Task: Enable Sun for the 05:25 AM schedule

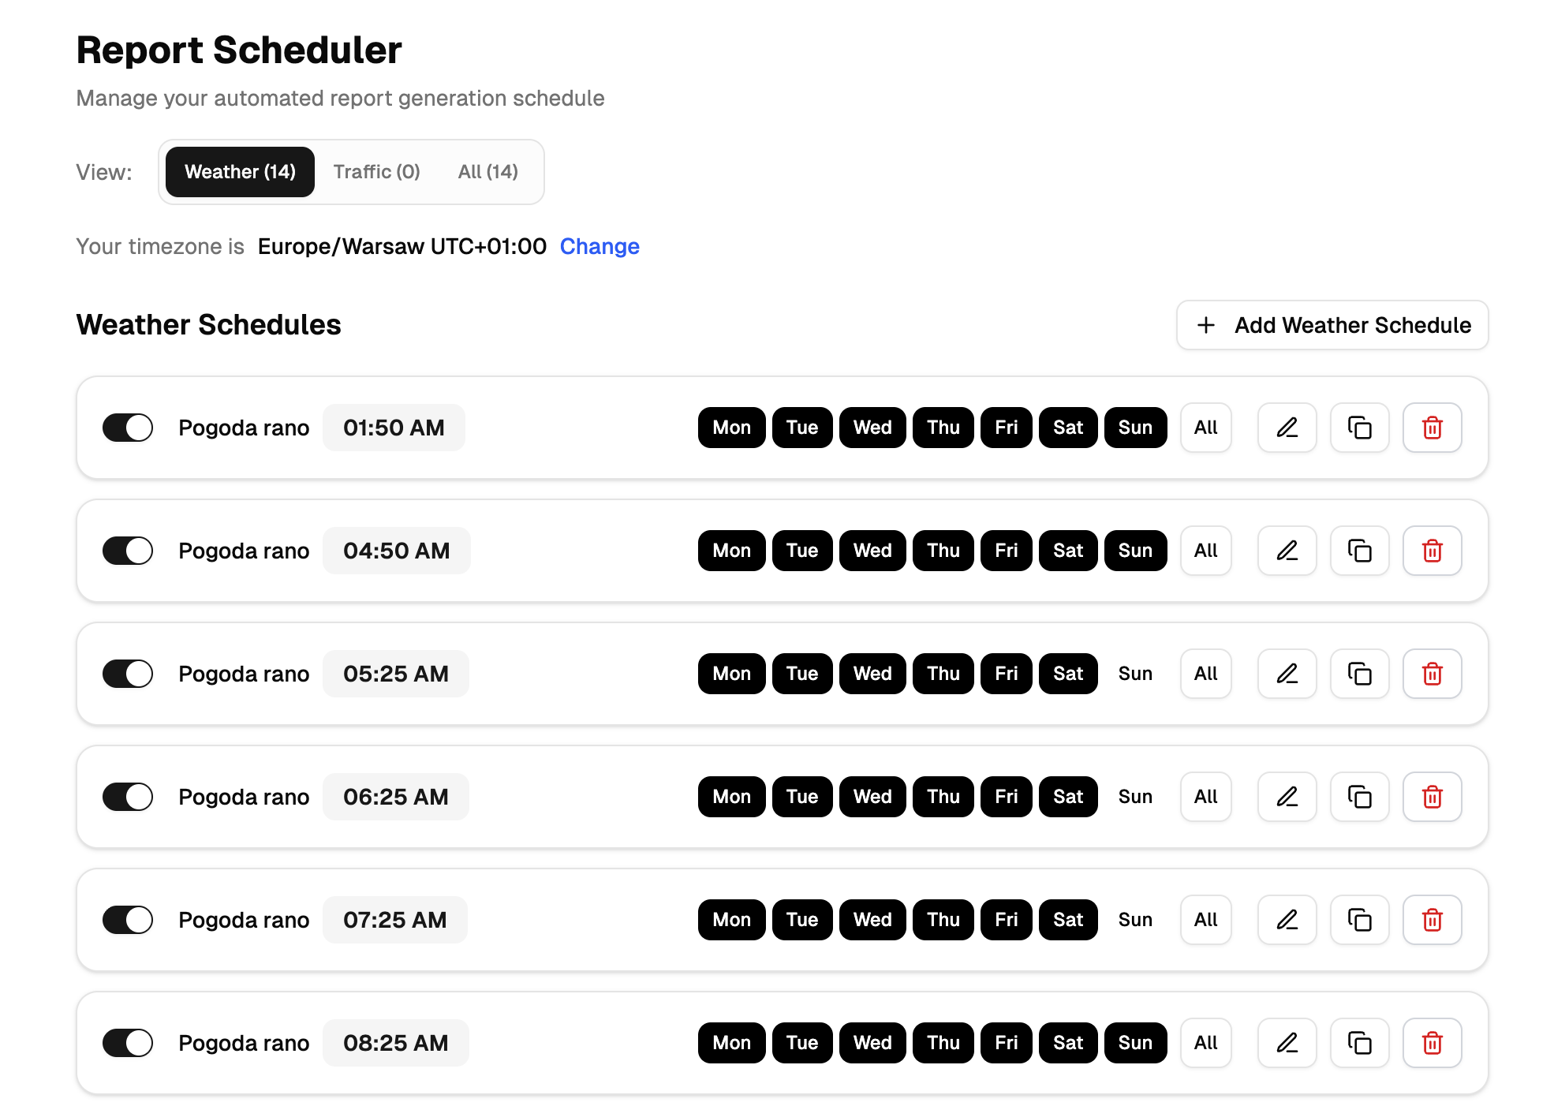Action: click(1135, 674)
